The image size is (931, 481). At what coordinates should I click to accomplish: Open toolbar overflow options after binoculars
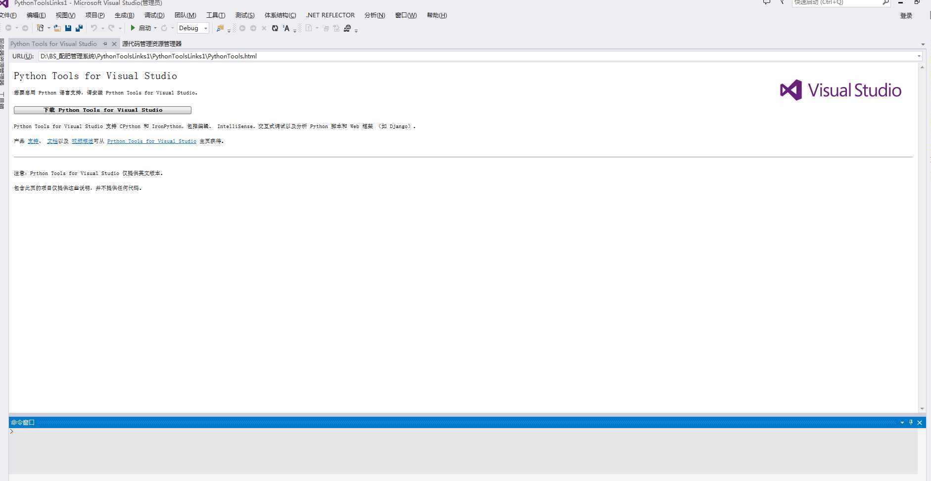[356, 31]
